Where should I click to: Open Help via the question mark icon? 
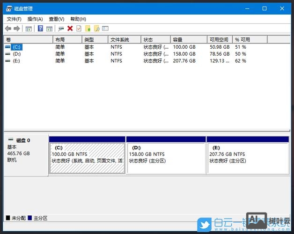click(x=40, y=29)
